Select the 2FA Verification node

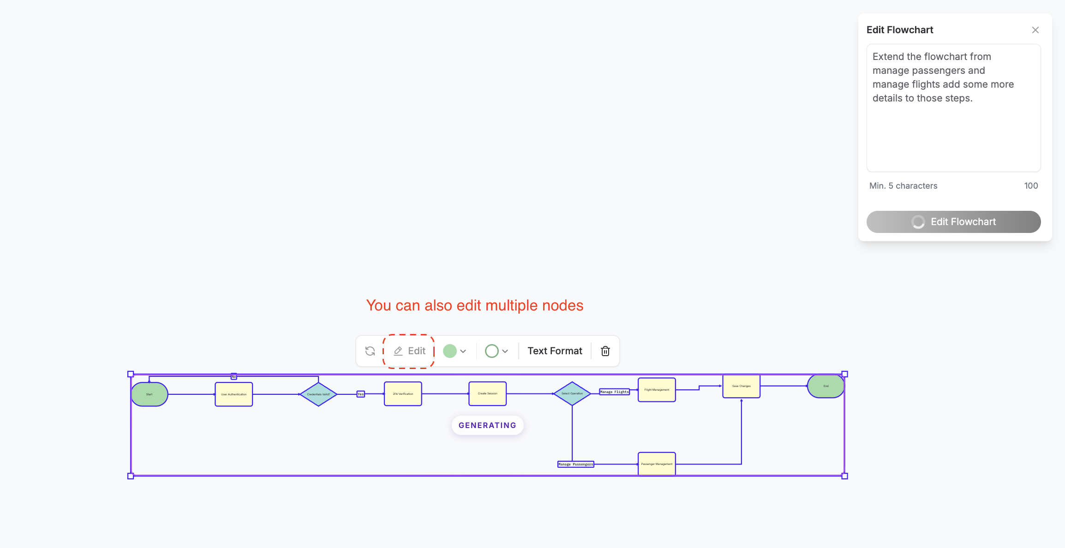pos(403,394)
